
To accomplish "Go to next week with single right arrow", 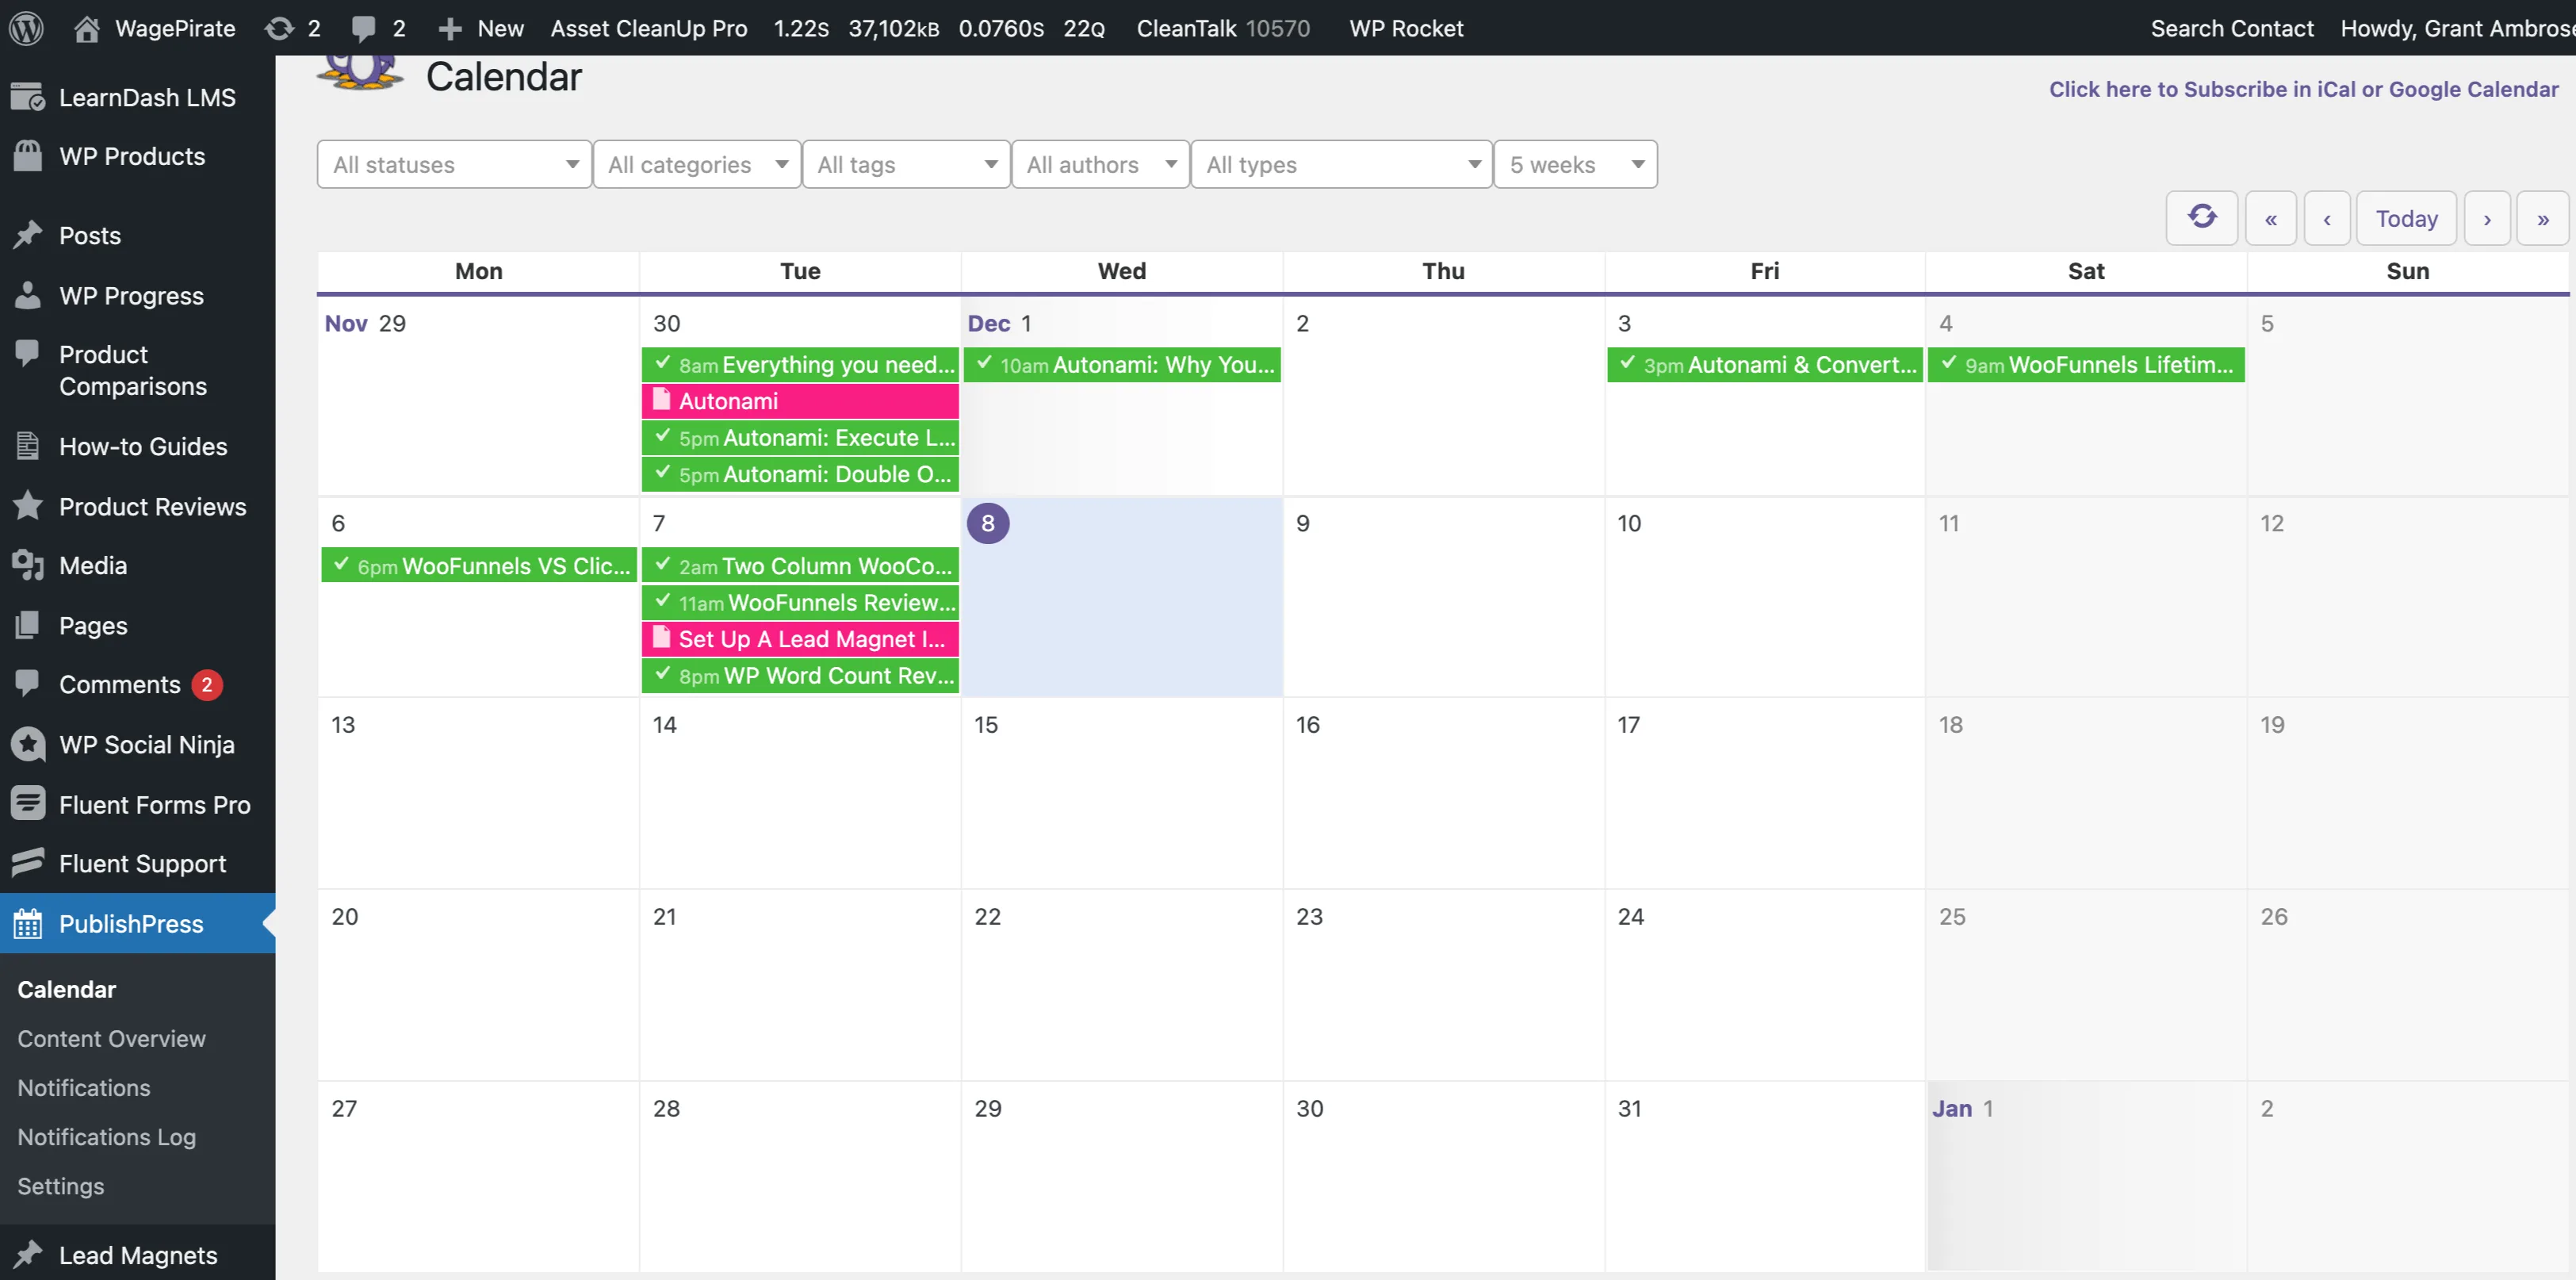I will [2487, 218].
